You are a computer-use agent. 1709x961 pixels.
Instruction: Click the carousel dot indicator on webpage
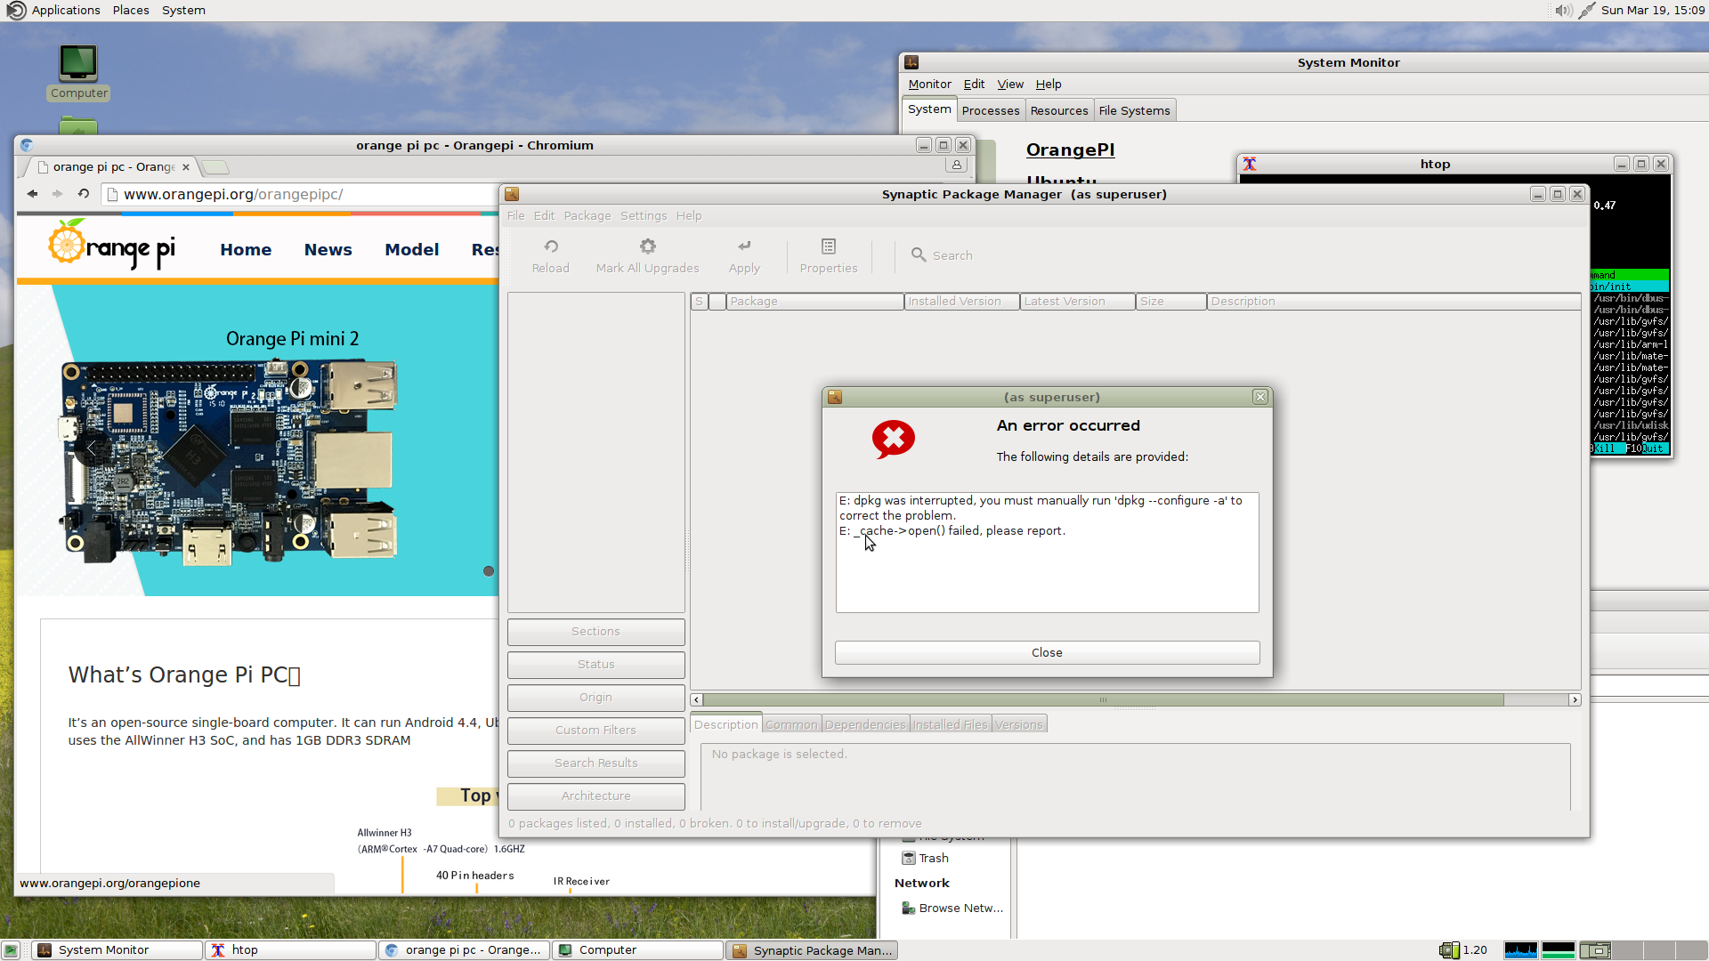coord(489,571)
